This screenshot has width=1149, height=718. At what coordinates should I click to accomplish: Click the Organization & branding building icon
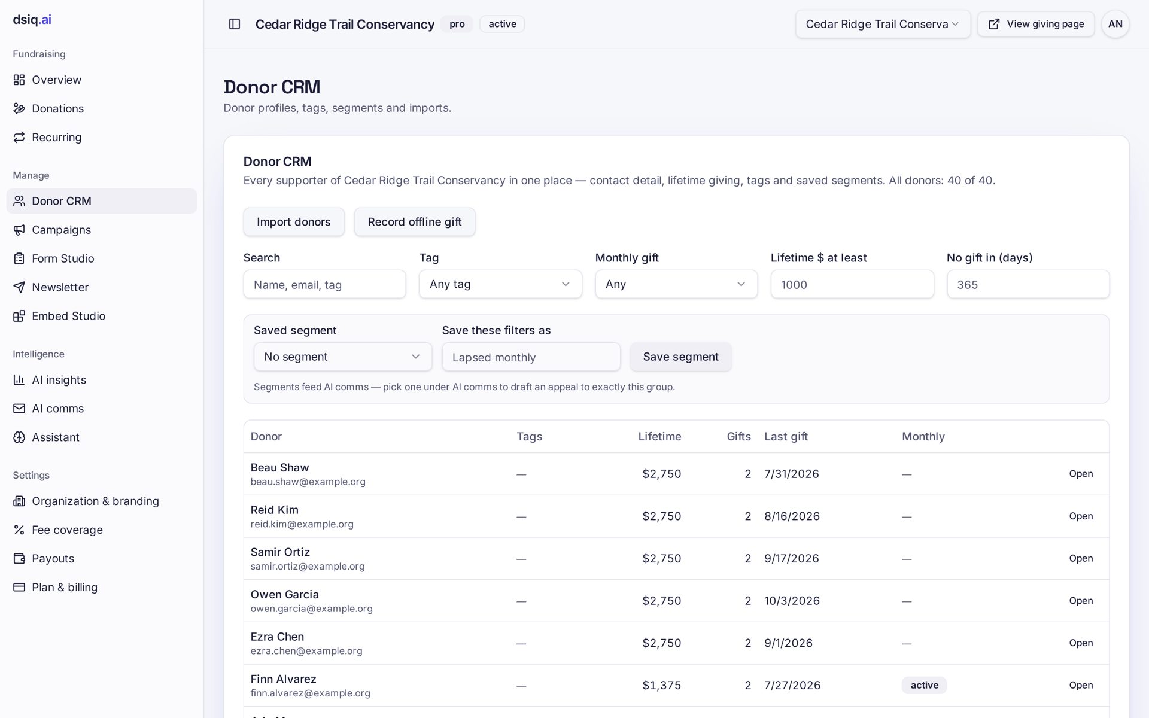pyautogui.click(x=19, y=501)
